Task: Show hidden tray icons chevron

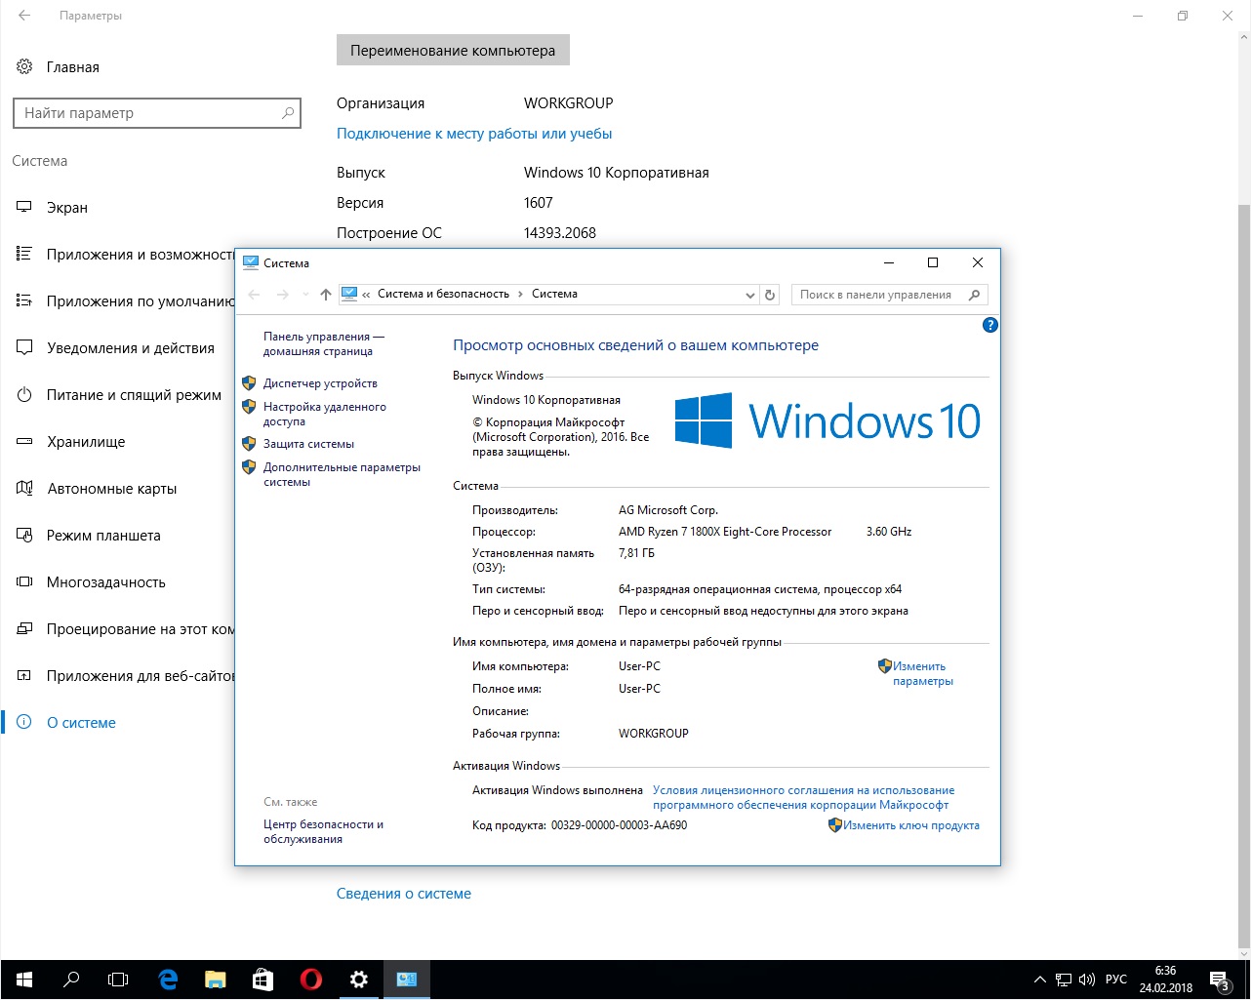Action: (x=1040, y=980)
